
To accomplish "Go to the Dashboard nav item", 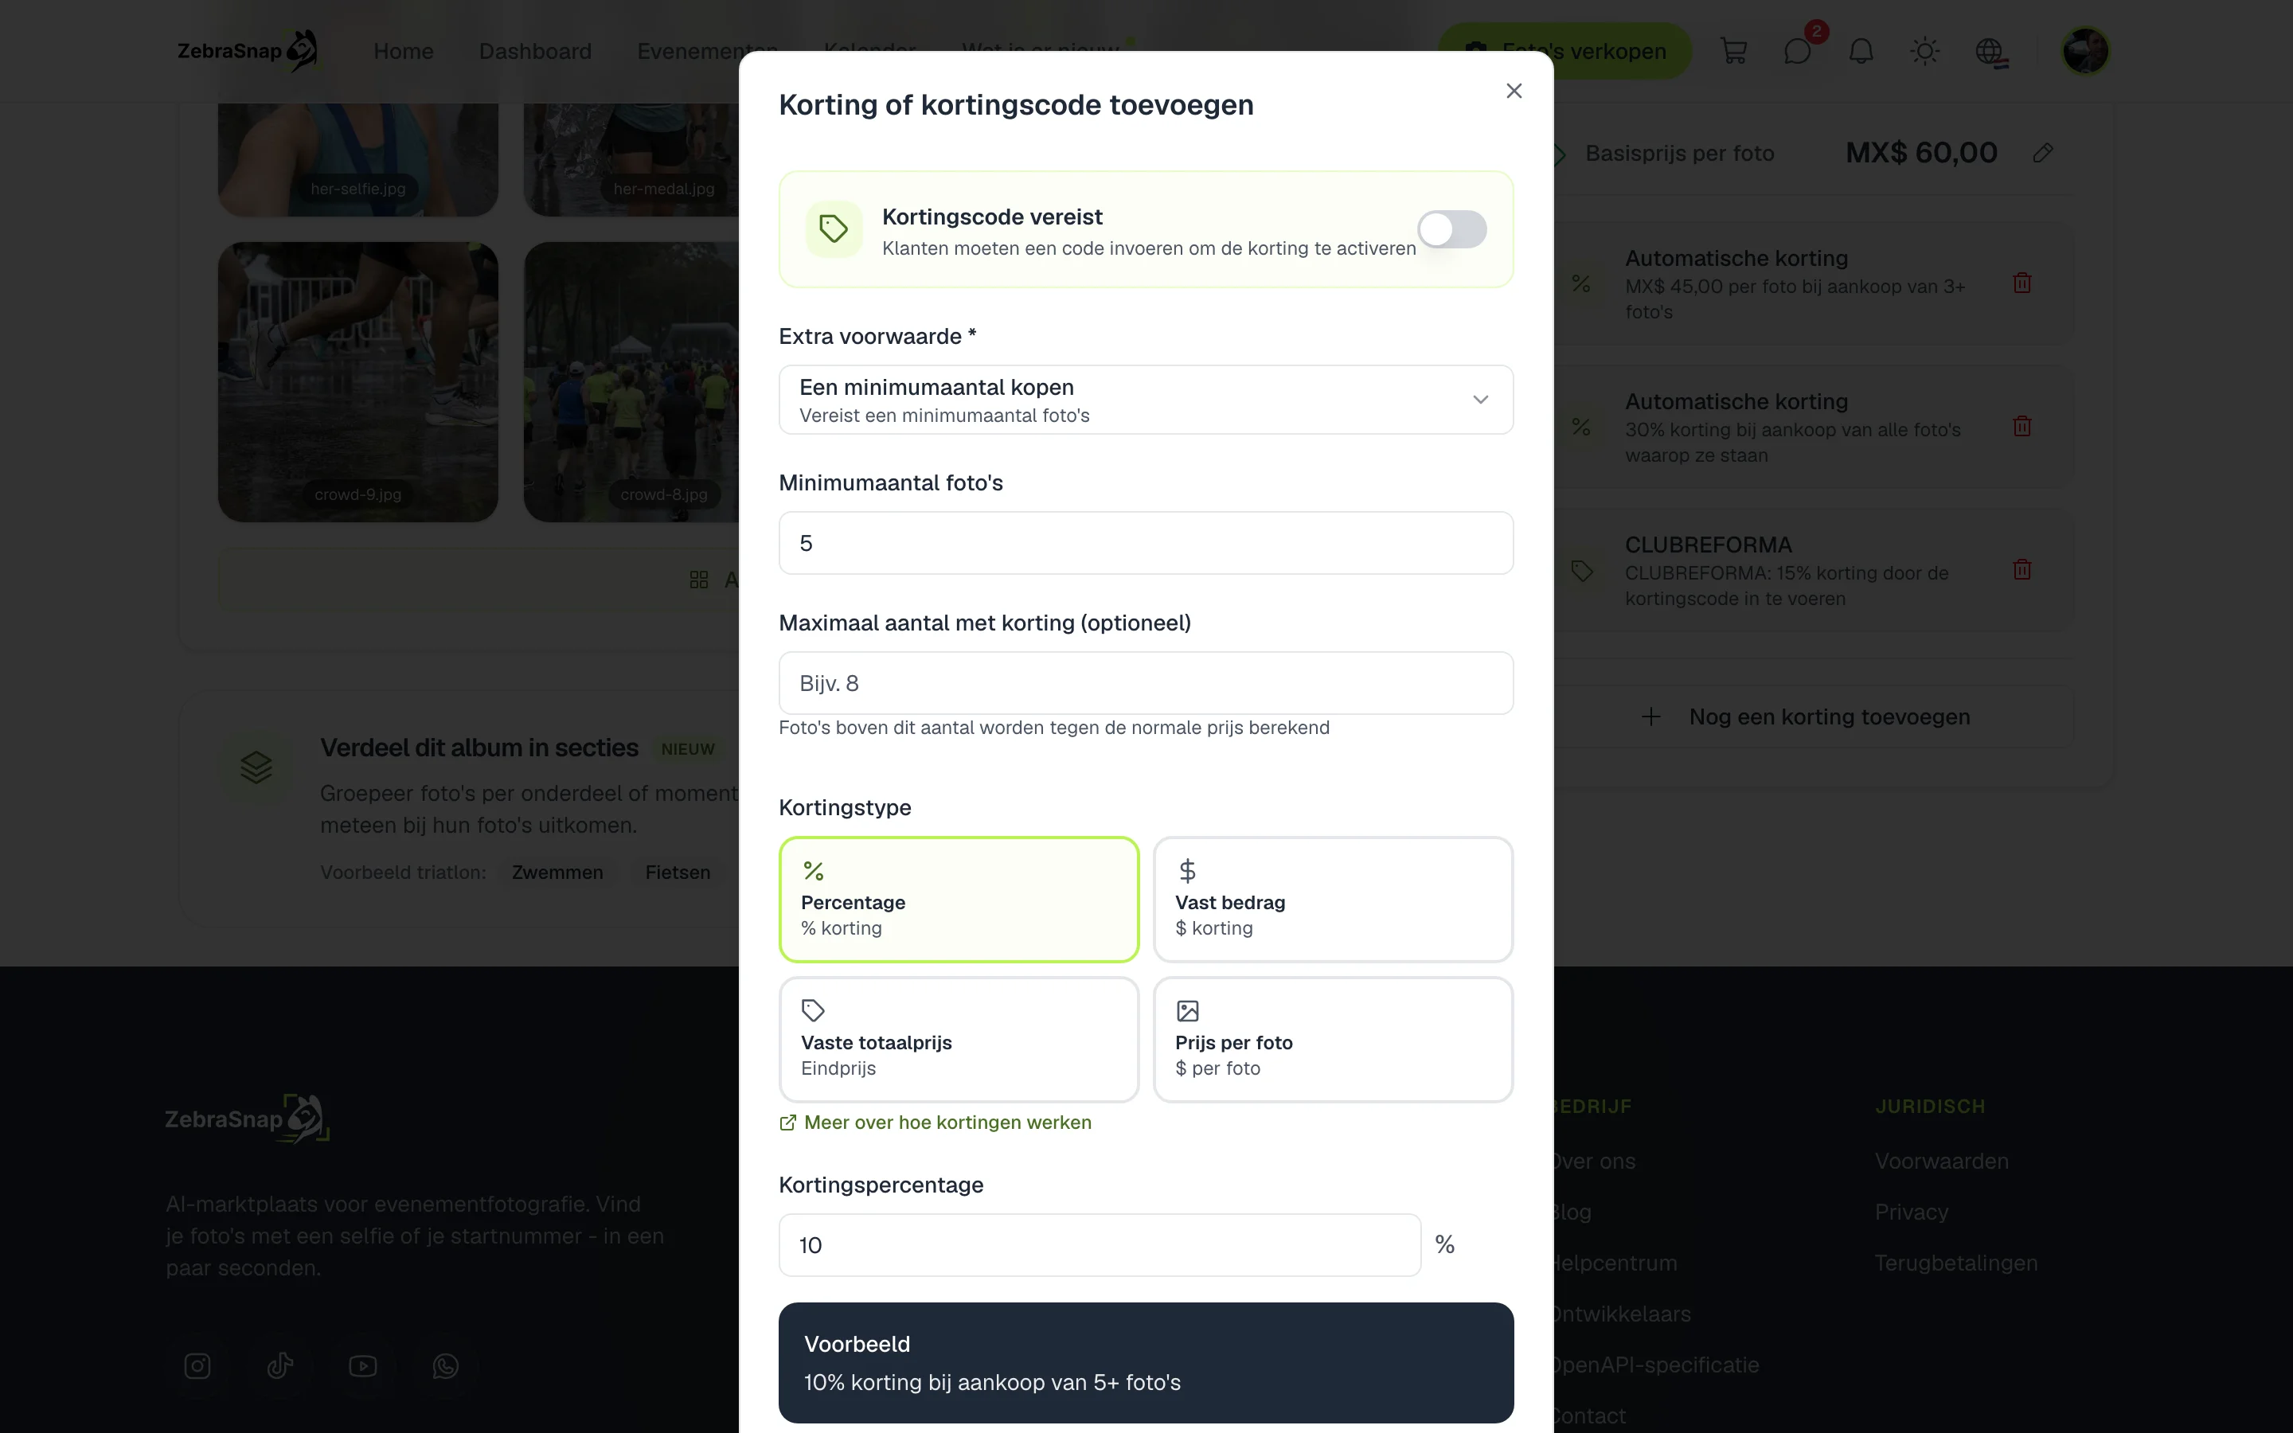I will point(535,51).
